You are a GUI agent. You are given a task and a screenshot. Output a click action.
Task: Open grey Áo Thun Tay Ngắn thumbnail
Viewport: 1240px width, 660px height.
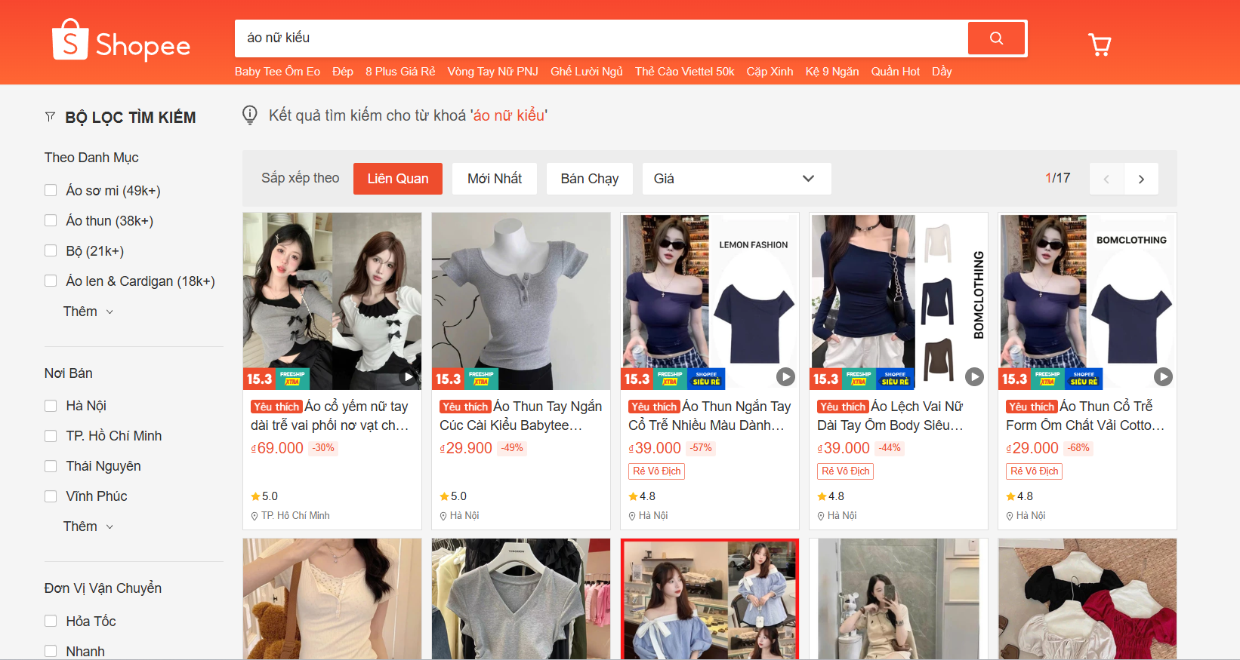coord(521,301)
